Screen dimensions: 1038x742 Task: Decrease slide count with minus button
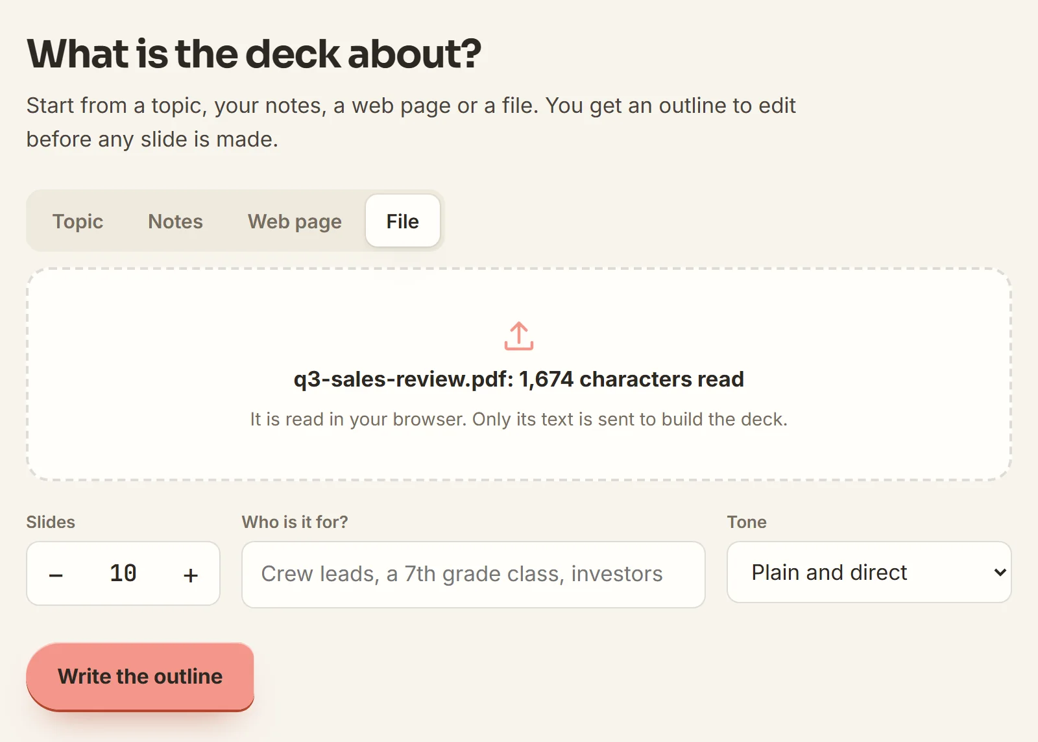click(x=56, y=575)
